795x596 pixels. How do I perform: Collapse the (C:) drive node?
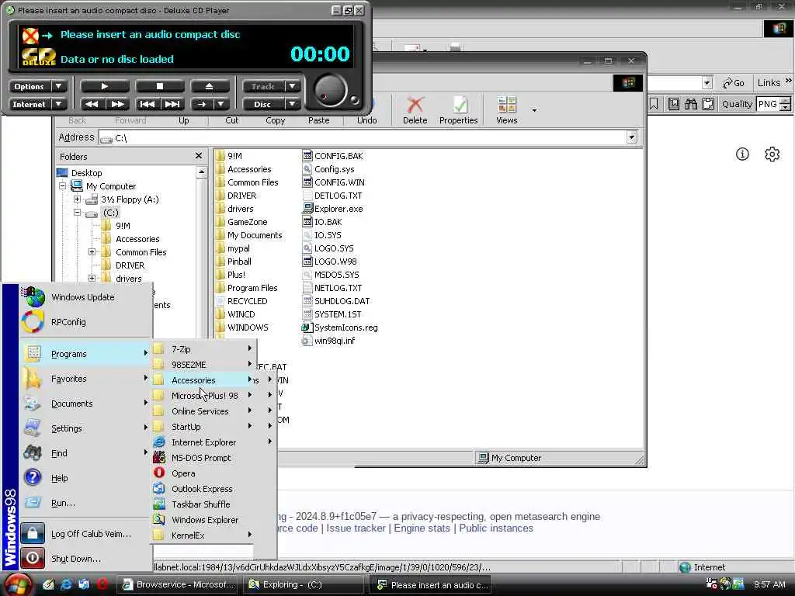pos(77,213)
